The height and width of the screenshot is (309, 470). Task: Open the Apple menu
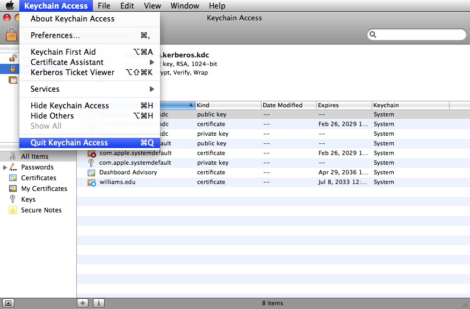point(10,5)
